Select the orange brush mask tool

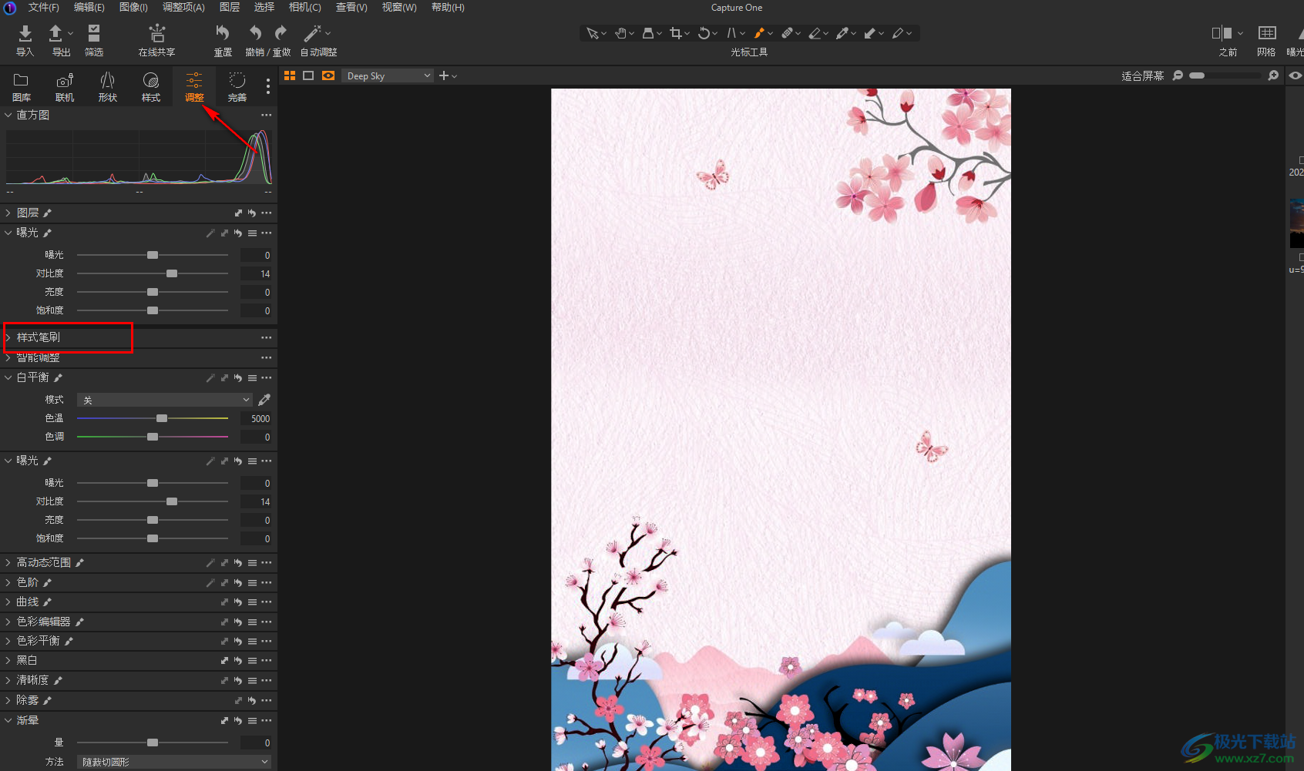[x=759, y=33]
